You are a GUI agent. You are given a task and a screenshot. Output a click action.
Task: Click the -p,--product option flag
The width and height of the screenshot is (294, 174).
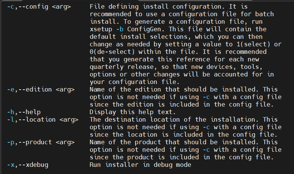pos(41,142)
